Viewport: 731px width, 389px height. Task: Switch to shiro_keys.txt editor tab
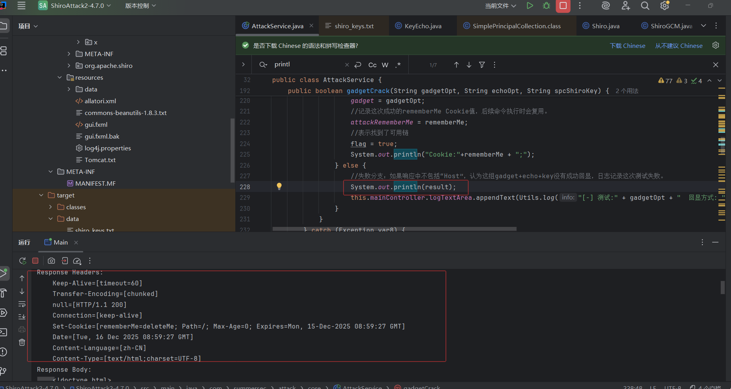tap(354, 26)
